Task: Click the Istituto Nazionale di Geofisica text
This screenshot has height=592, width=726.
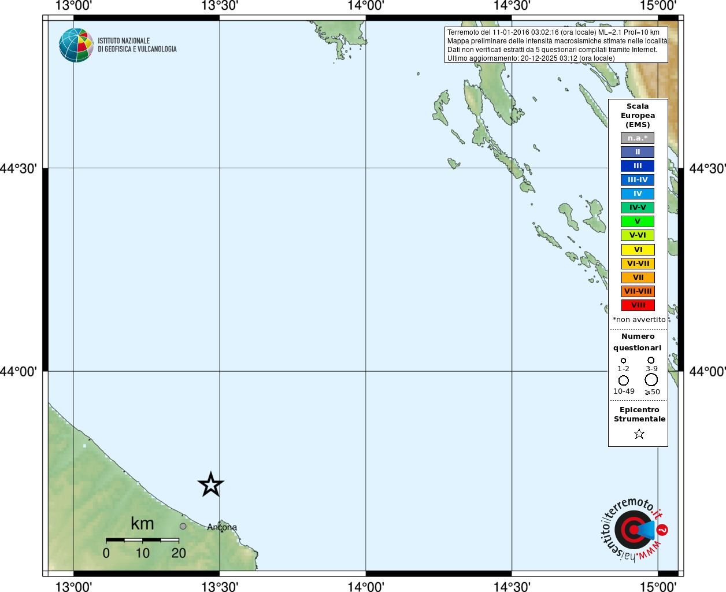Action: pyautogui.click(x=137, y=45)
